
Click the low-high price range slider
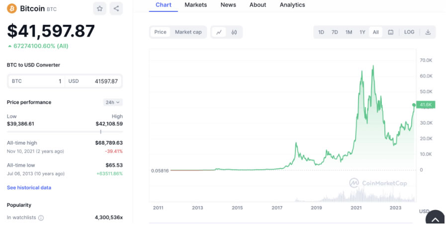coord(65,132)
